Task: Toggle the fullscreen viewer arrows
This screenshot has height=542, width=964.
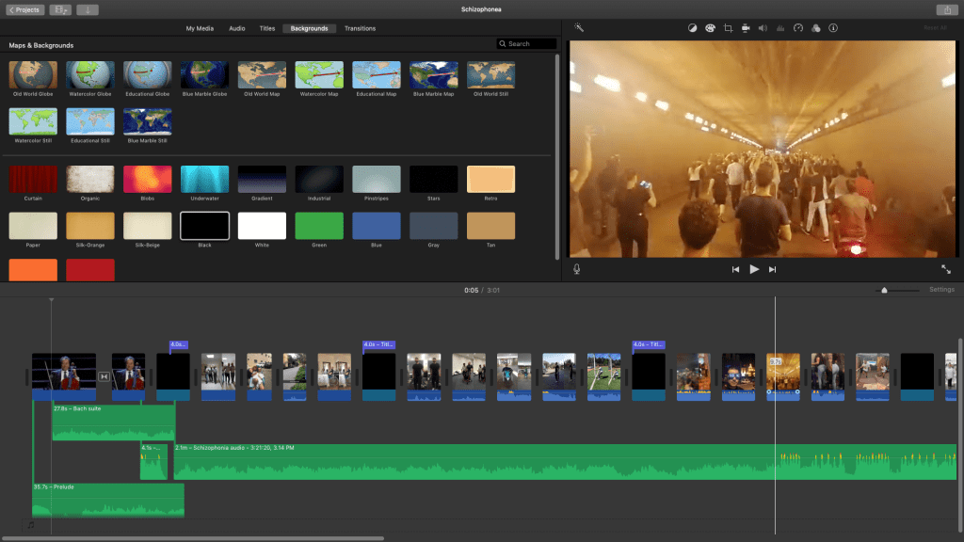Action: point(945,269)
